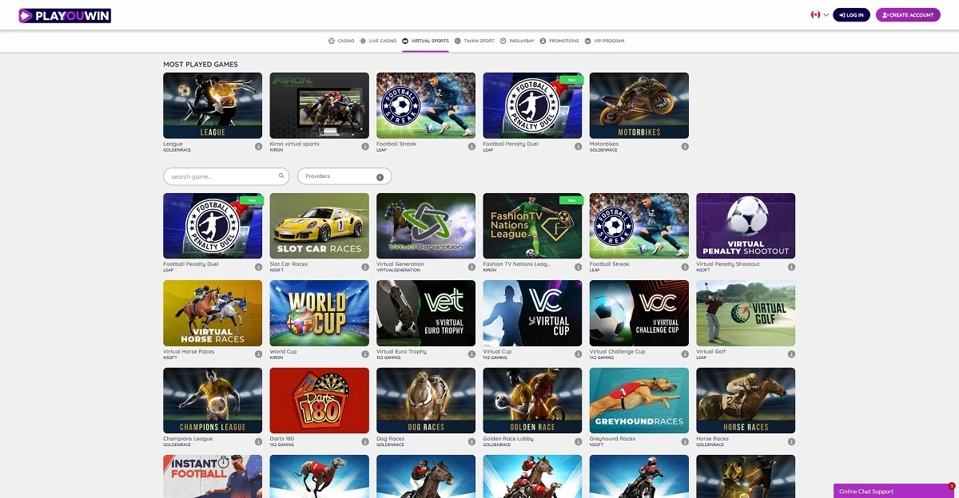This screenshot has width=959, height=498.
Task: Open Kiron virtual sports thumbnail
Action: point(320,106)
